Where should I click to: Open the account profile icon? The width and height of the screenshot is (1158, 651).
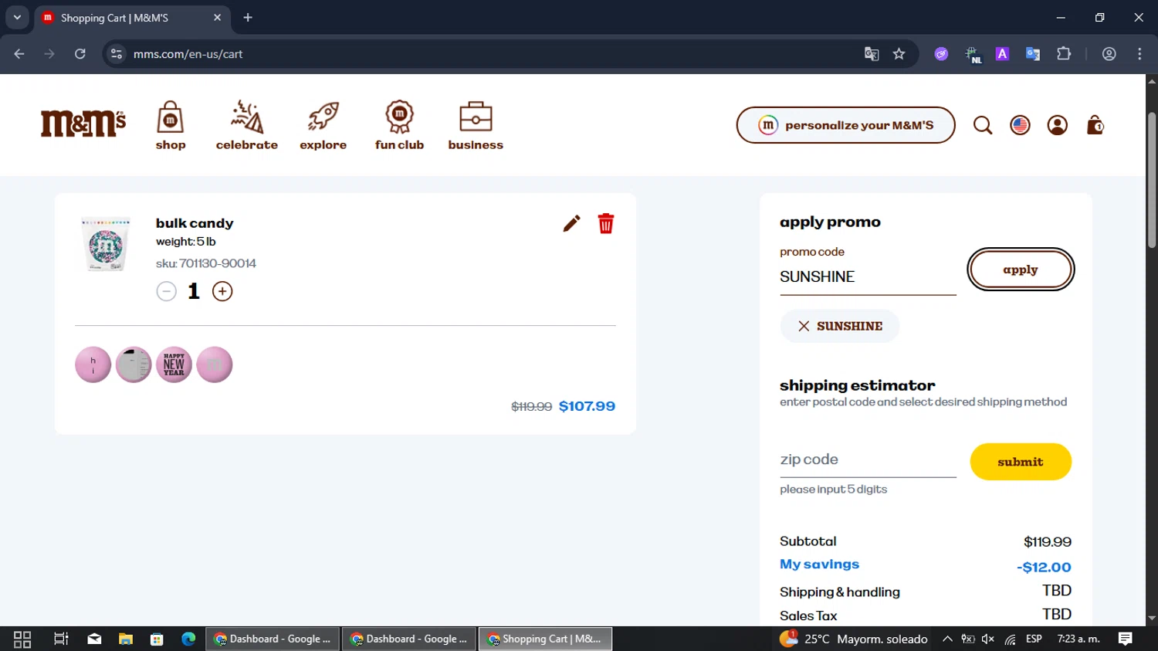click(x=1057, y=125)
